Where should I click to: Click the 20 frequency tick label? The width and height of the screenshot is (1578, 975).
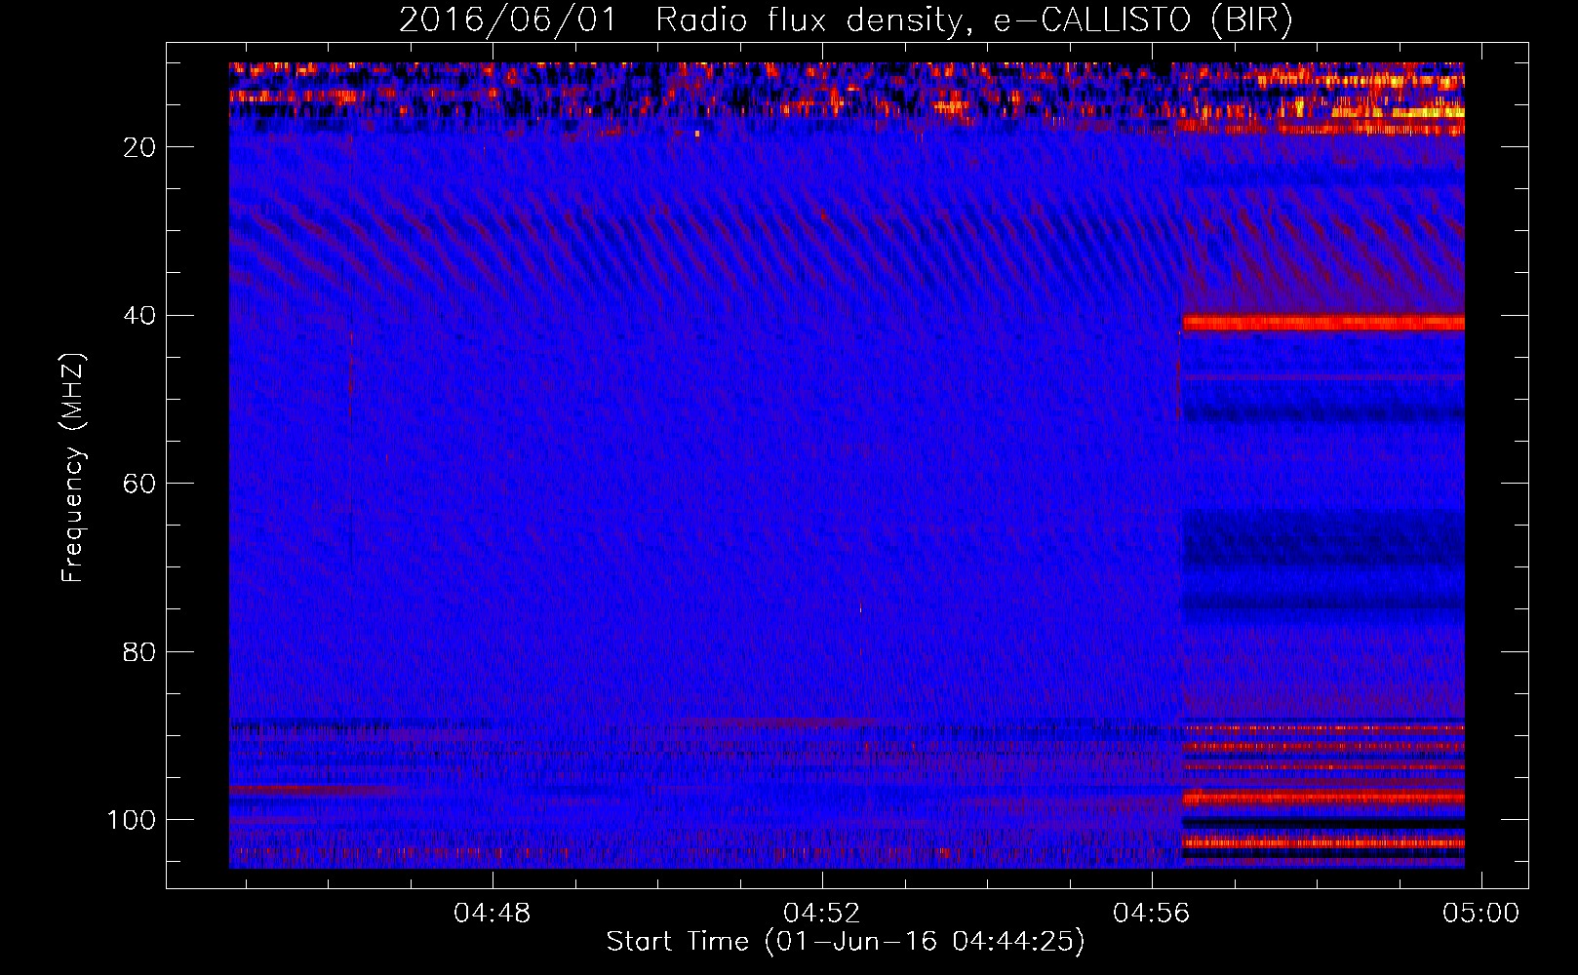(x=140, y=147)
